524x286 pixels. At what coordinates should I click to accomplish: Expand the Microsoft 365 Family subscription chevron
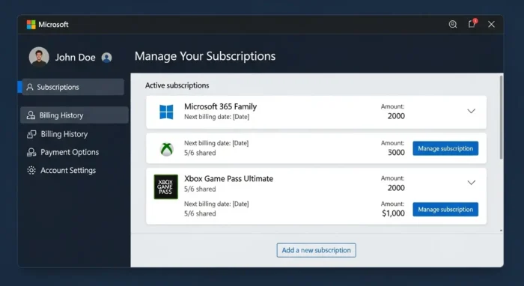(471, 111)
